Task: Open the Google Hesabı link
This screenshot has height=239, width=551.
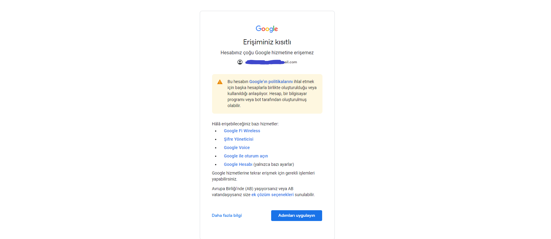Action: click(x=238, y=164)
